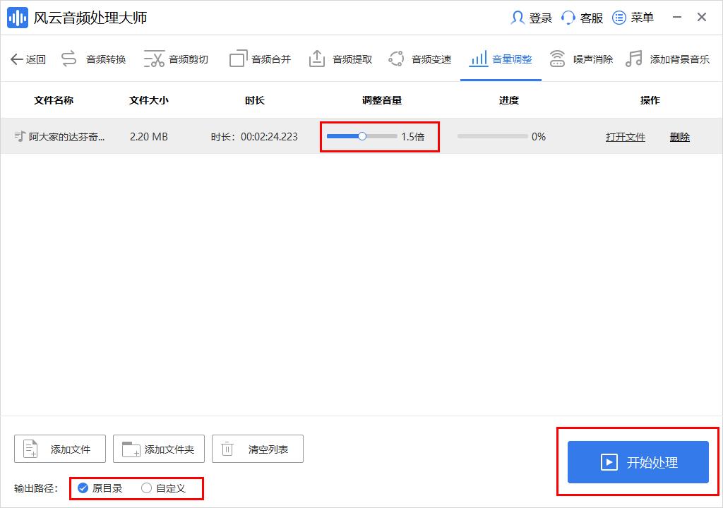Start processing with 开始处理
The image size is (723, 508).
pos(637,462)
